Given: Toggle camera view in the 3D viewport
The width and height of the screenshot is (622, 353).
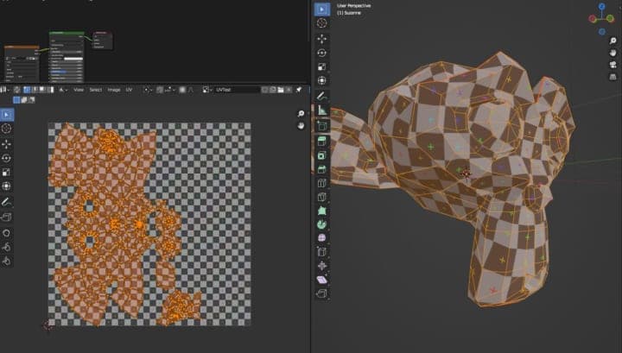Looking at the screenshot, I should point(612,64).
